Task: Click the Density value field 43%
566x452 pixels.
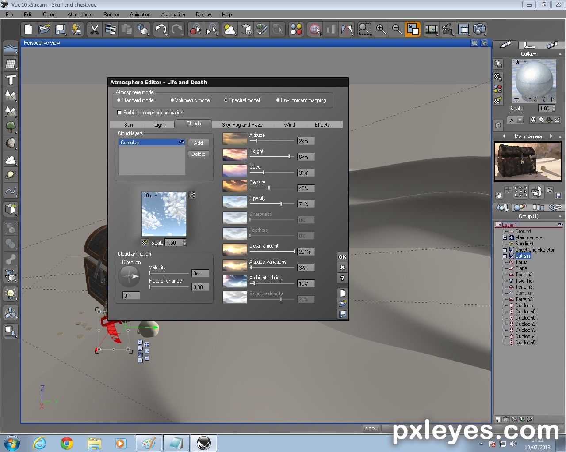Action: [306, 188]
